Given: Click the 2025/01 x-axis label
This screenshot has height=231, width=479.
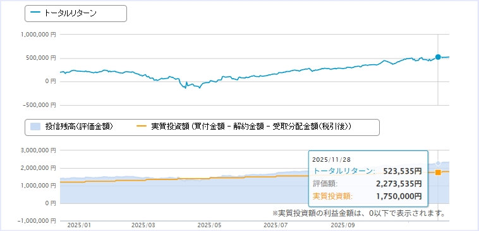Looking at the screenshot, I should (79, 226).
